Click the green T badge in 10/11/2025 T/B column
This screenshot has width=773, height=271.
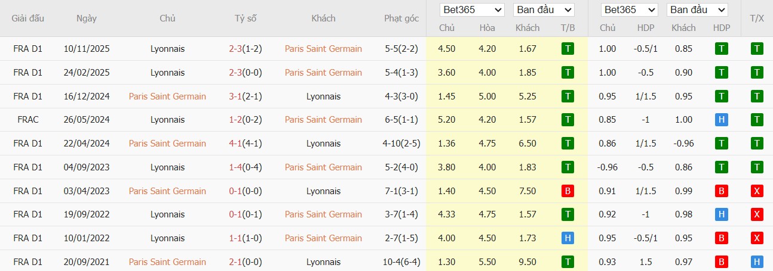(x=568, y=49)
